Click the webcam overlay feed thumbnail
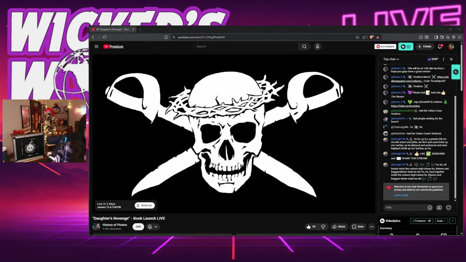 point(44,131)
